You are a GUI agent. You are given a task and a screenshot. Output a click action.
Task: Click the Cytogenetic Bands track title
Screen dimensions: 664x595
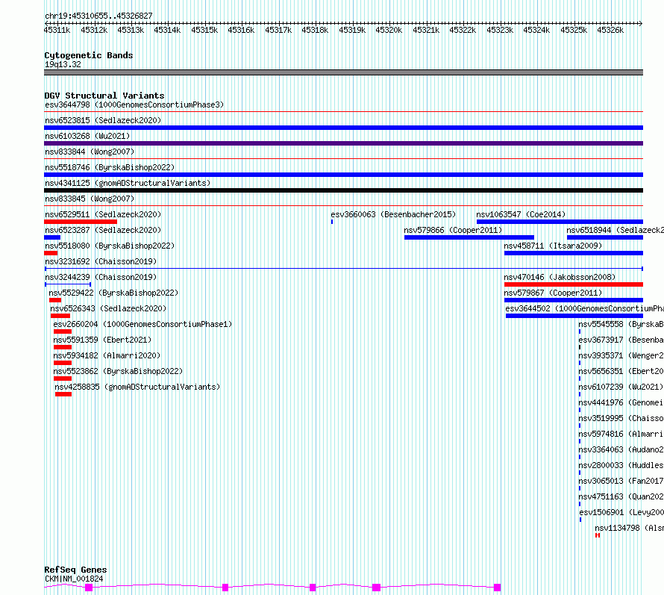(89, 55)
